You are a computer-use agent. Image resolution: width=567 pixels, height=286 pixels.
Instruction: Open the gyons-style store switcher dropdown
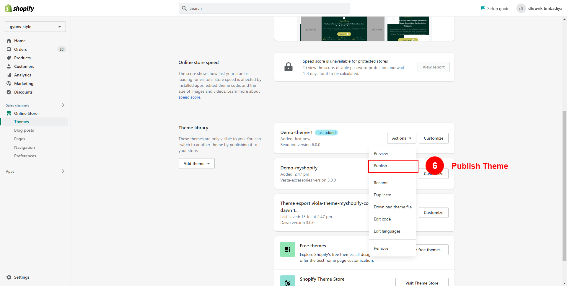click(x=35, y=27)
